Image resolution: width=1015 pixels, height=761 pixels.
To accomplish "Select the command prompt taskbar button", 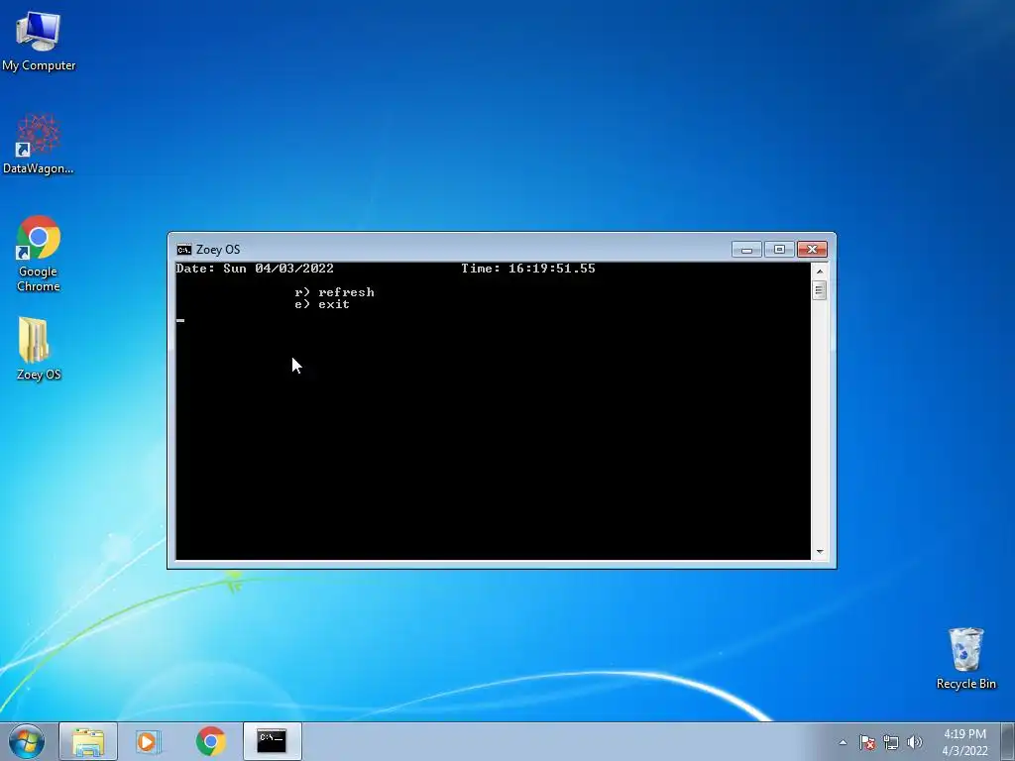I will pyautogui.click(x=272, y=741).
